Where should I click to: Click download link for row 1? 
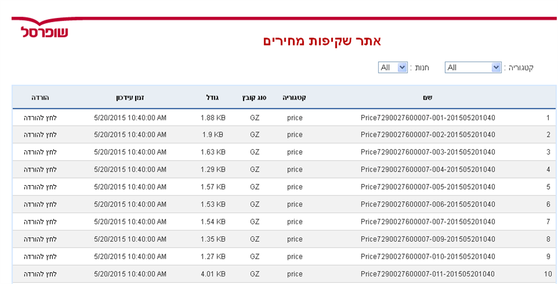[40, 118]
